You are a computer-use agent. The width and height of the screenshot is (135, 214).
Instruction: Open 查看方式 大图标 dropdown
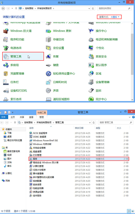point(115,17)
